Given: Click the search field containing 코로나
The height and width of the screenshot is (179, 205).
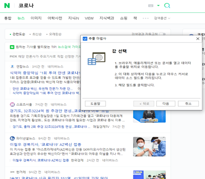Looking at the screenshot, I should coord(26,6).
